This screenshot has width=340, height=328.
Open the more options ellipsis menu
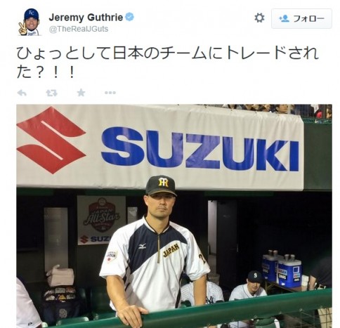(110, 93)
